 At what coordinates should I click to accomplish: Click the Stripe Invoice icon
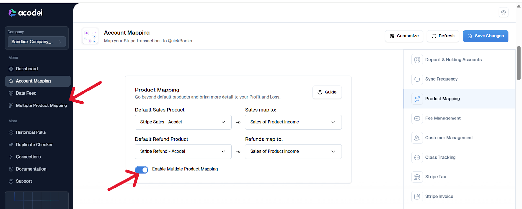pos(417,196)
